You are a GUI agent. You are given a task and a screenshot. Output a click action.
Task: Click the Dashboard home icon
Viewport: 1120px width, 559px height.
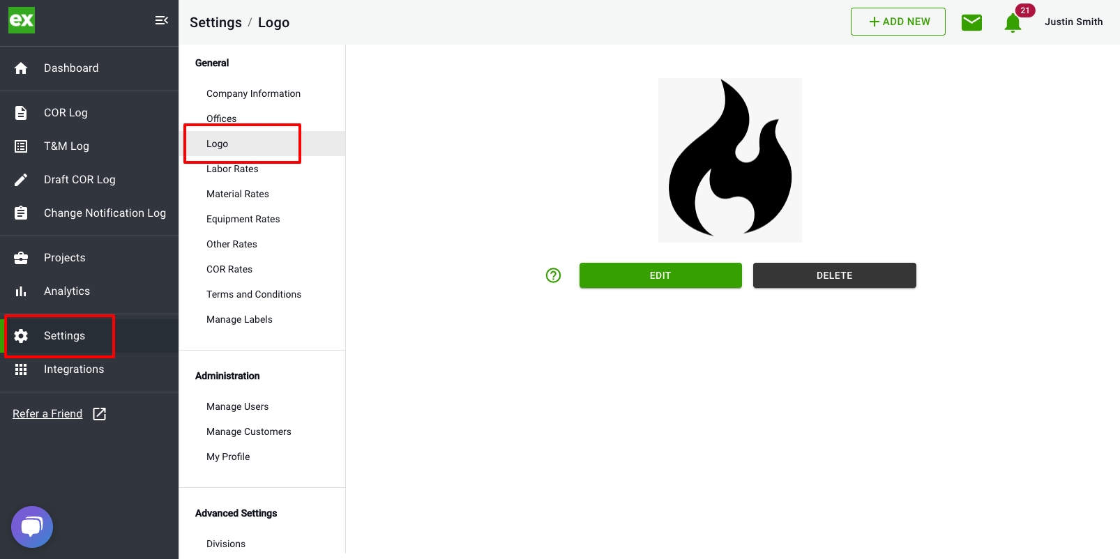coord(21,68)
